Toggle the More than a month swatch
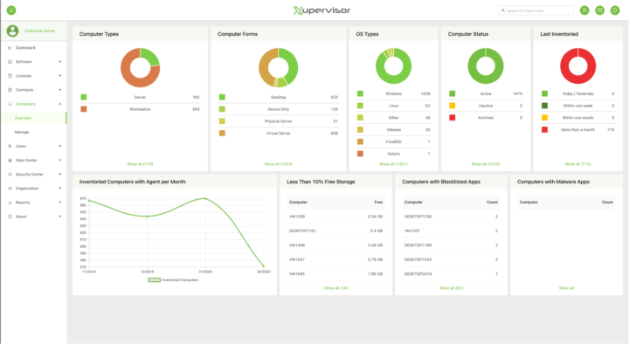This screenshot has width=629, height=344. point(544,129)
